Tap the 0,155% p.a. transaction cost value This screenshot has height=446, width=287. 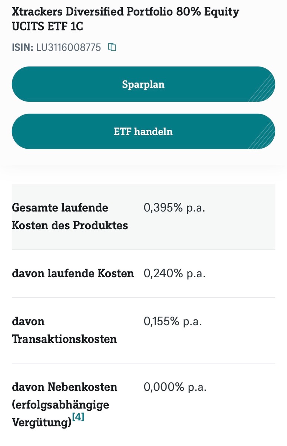point(173,321)
